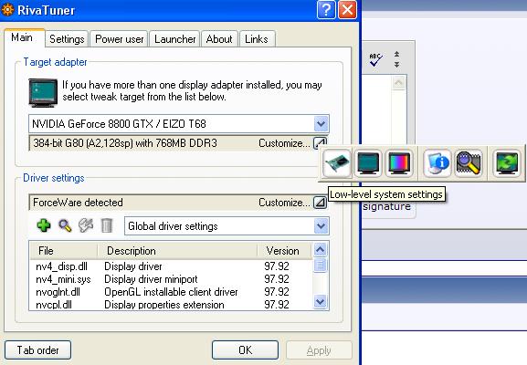Click 'Display properties extension' description

(164, 305)
